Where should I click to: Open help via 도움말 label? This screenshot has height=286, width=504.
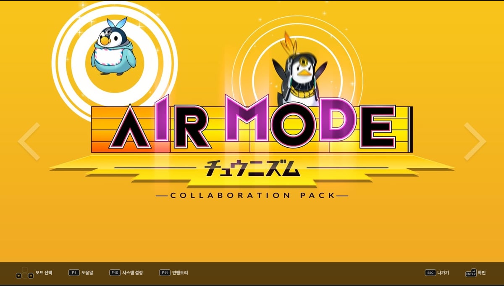(x=87, y=273)
